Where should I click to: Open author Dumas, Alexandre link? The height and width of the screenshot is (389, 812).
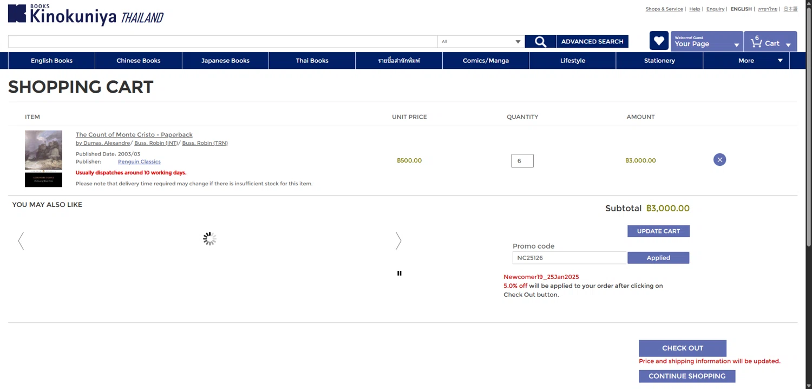(103, 143)
